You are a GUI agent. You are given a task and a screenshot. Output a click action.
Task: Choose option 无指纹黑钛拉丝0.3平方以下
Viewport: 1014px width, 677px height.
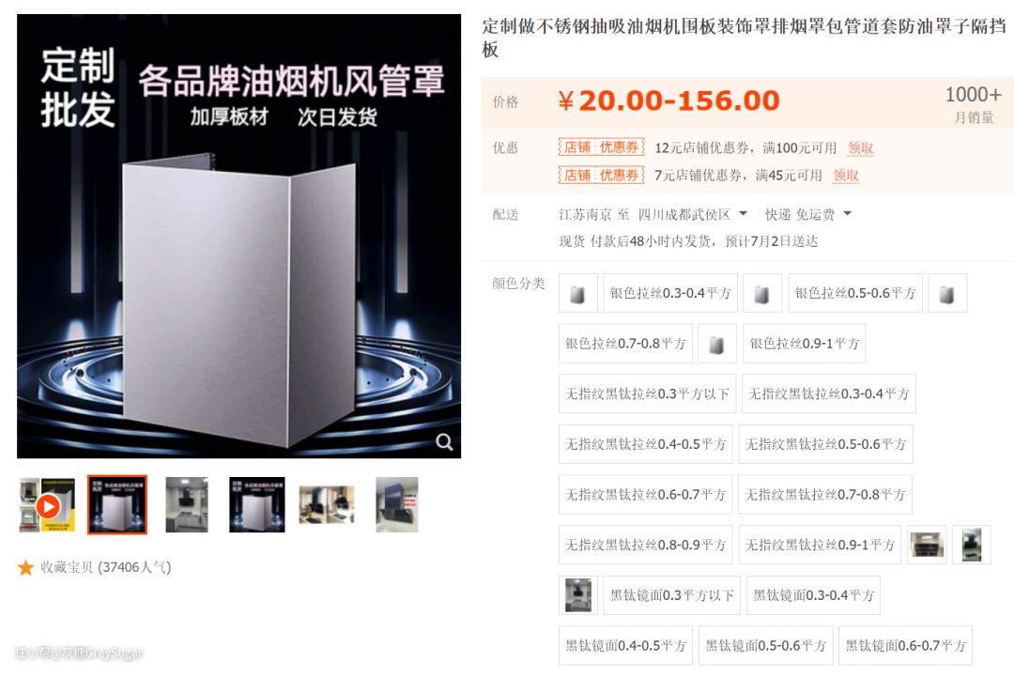(647, 393)
